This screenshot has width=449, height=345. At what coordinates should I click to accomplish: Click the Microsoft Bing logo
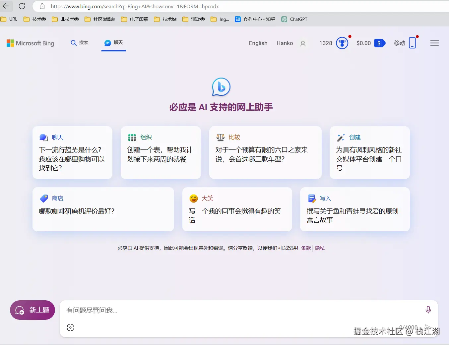pos(31,43)
